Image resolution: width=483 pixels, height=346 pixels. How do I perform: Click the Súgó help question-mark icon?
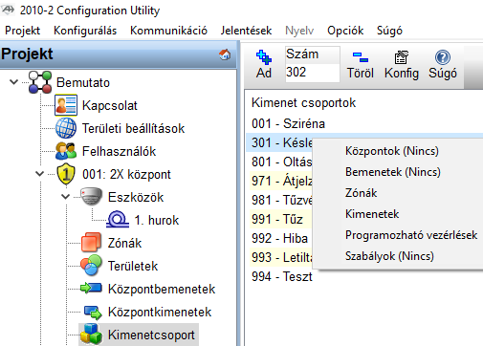pos(443,57)
